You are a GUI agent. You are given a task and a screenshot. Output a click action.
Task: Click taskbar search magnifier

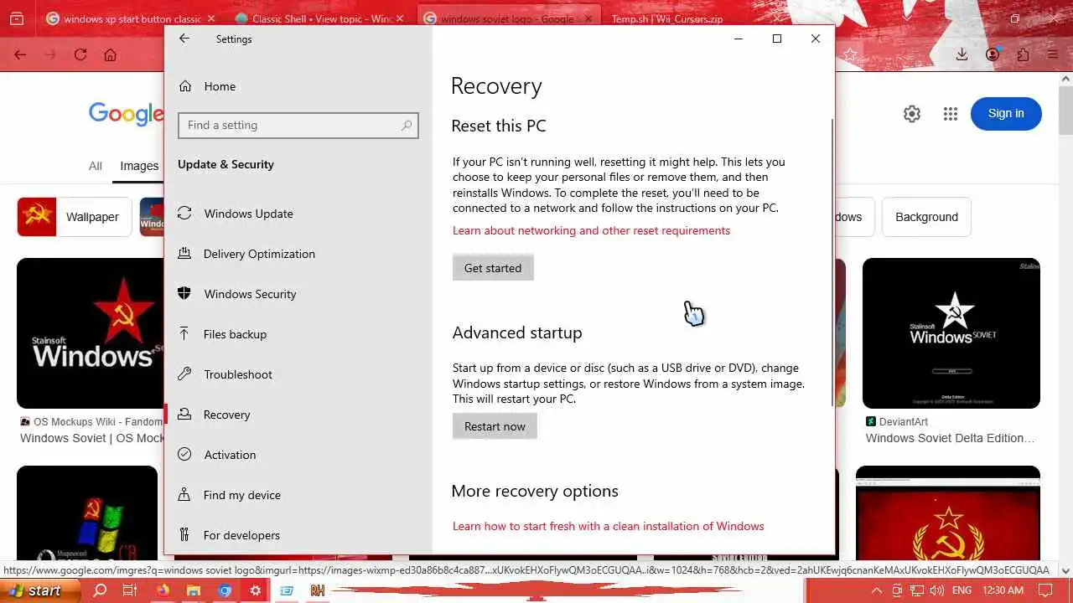100,590
